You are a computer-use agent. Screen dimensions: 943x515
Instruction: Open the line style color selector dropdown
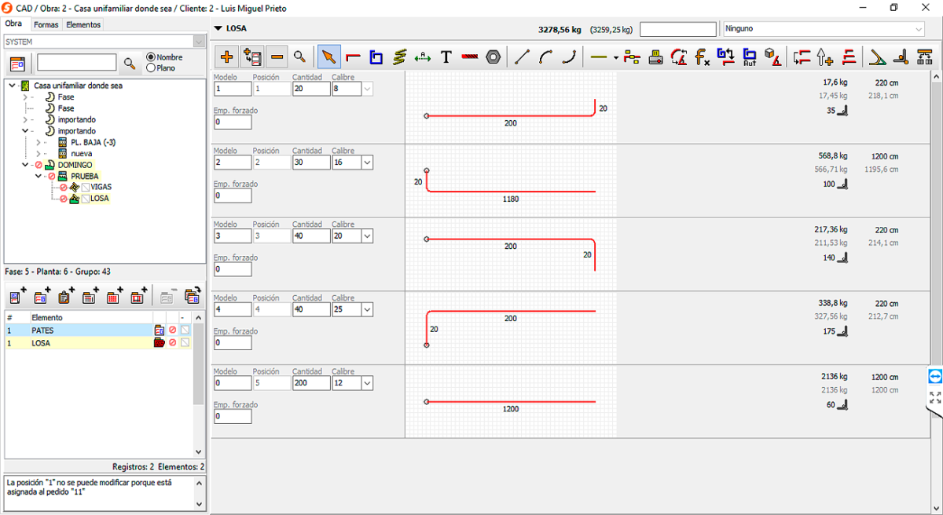(x=615, y=56)
